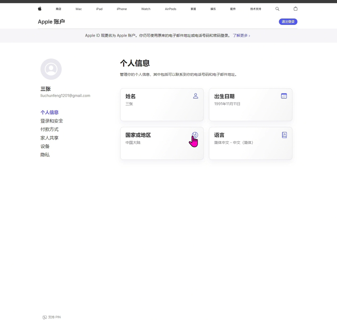Open the Watch nav menu

tap(146, 9)
